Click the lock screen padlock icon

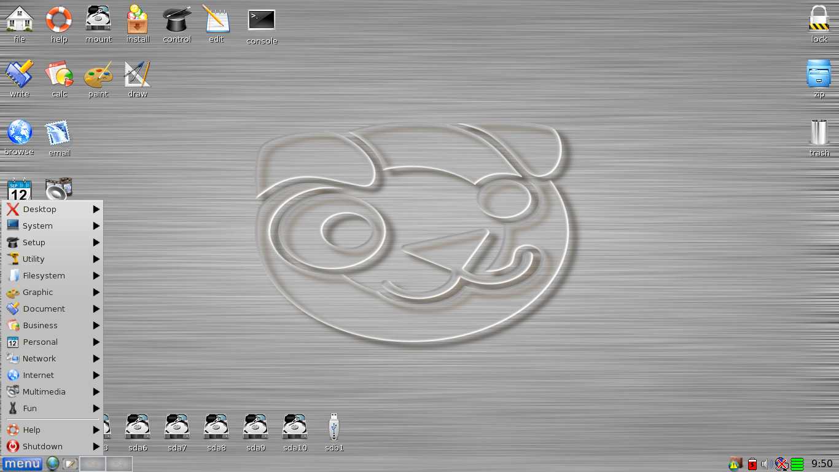point(819,19)
